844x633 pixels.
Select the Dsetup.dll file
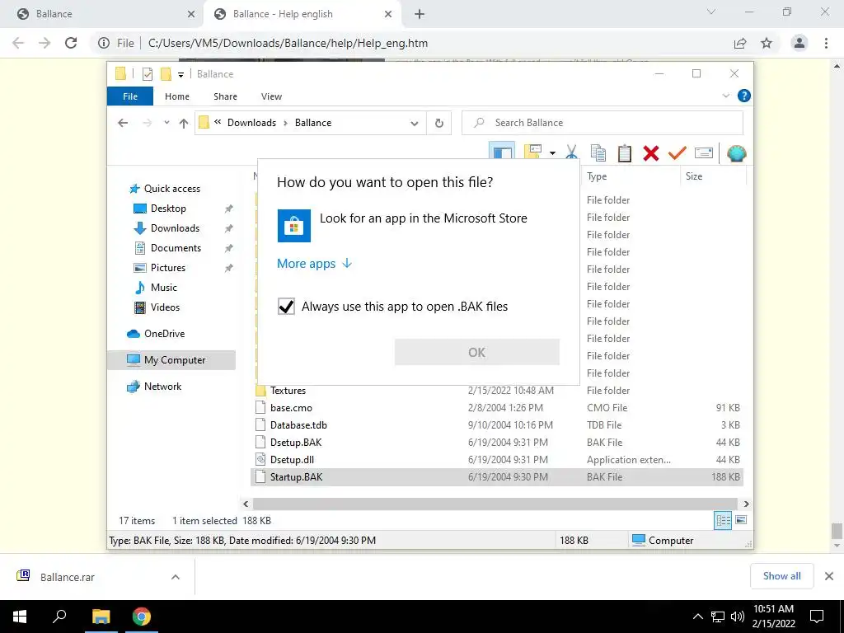tap(292, 460)
